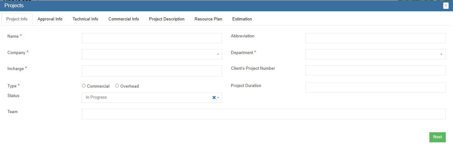Select the Overhead type radio button

(117, 86)
